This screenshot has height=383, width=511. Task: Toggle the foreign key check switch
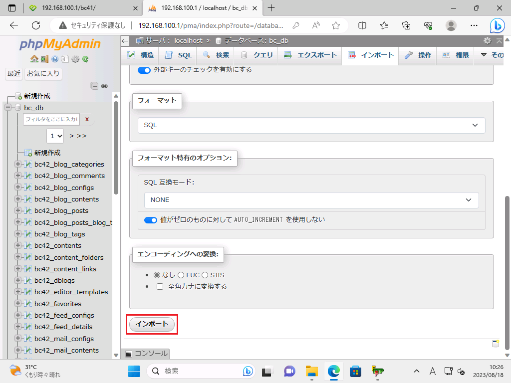(144, 70)
